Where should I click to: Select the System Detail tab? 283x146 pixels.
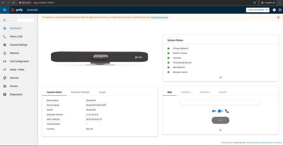54,92
